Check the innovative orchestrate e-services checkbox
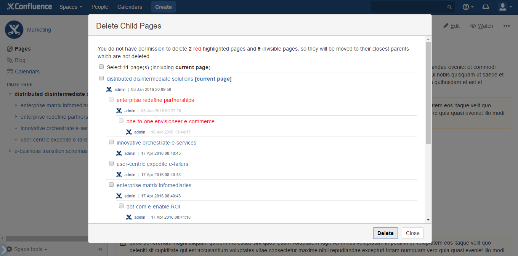Screen dimensions: 518x256 coord(111,142)
